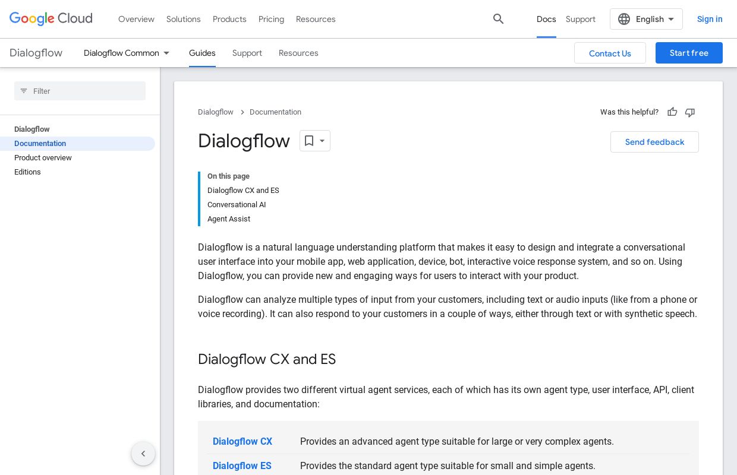The width and height of the screenshot is (737, 475).
Task: Click the Sign in link
Action: pos(710,19)
